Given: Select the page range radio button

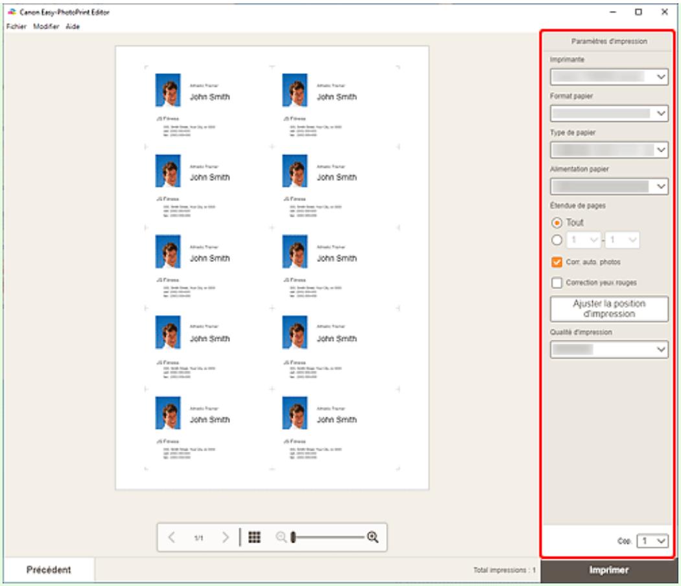Looking at the screenshot, I should [557, 240].
